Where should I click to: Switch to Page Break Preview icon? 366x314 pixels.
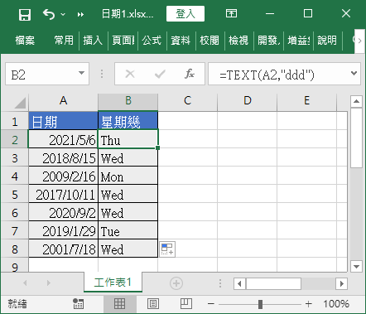[x=186, y=304]
